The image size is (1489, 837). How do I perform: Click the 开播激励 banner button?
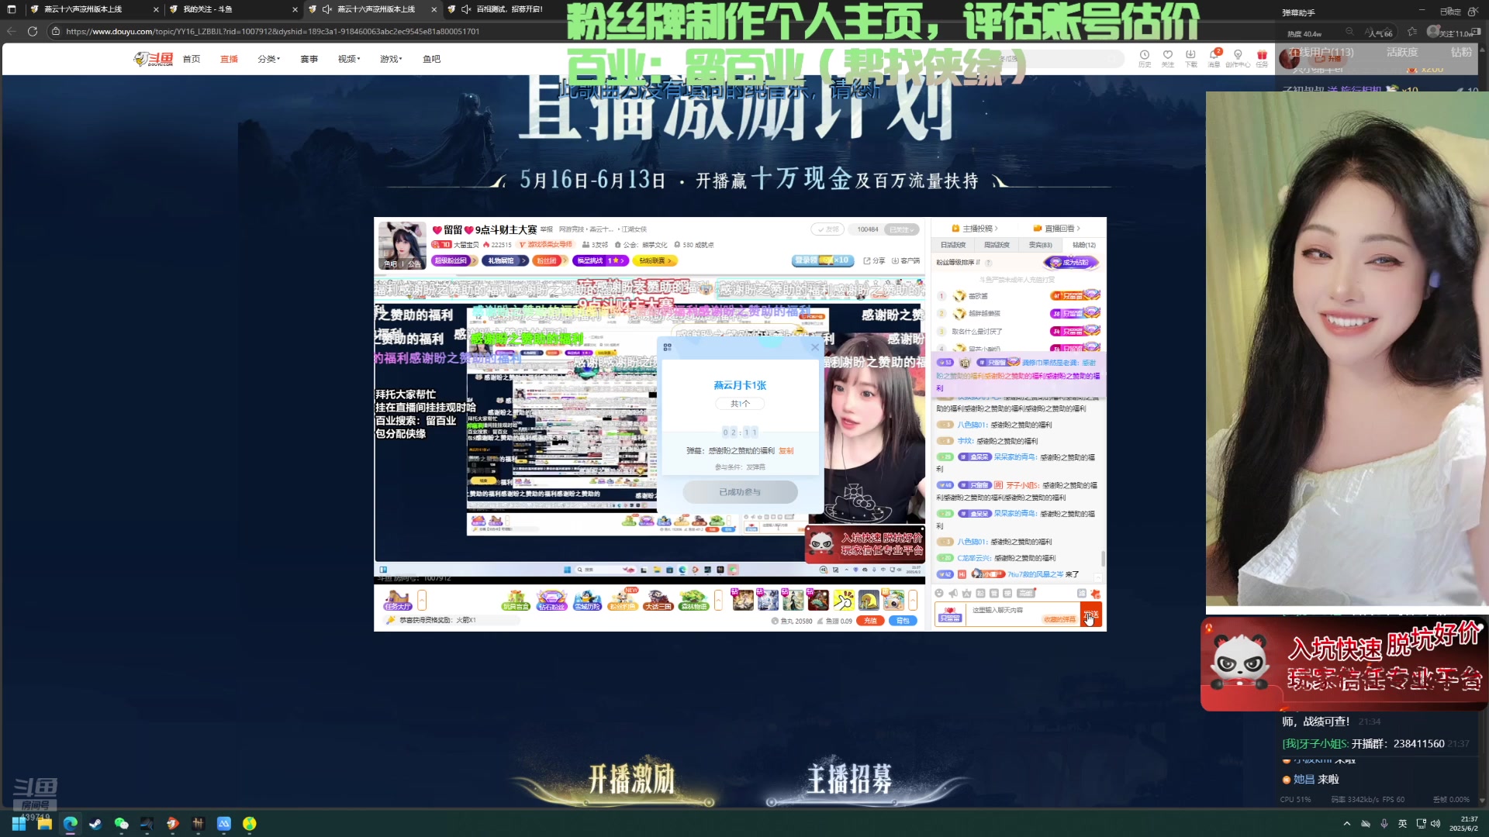coord(631,780)
